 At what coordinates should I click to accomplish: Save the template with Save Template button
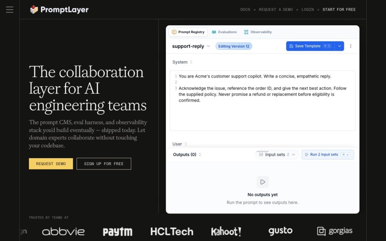[x=310, y=46]
